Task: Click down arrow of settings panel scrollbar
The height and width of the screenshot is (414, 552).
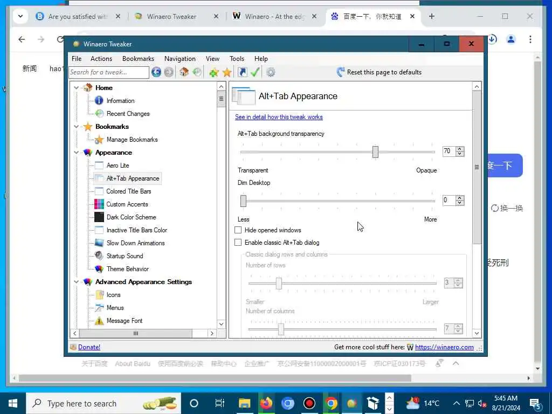Action: pos(477,333)
